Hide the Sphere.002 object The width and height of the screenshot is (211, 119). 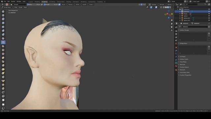pos(209,20)
